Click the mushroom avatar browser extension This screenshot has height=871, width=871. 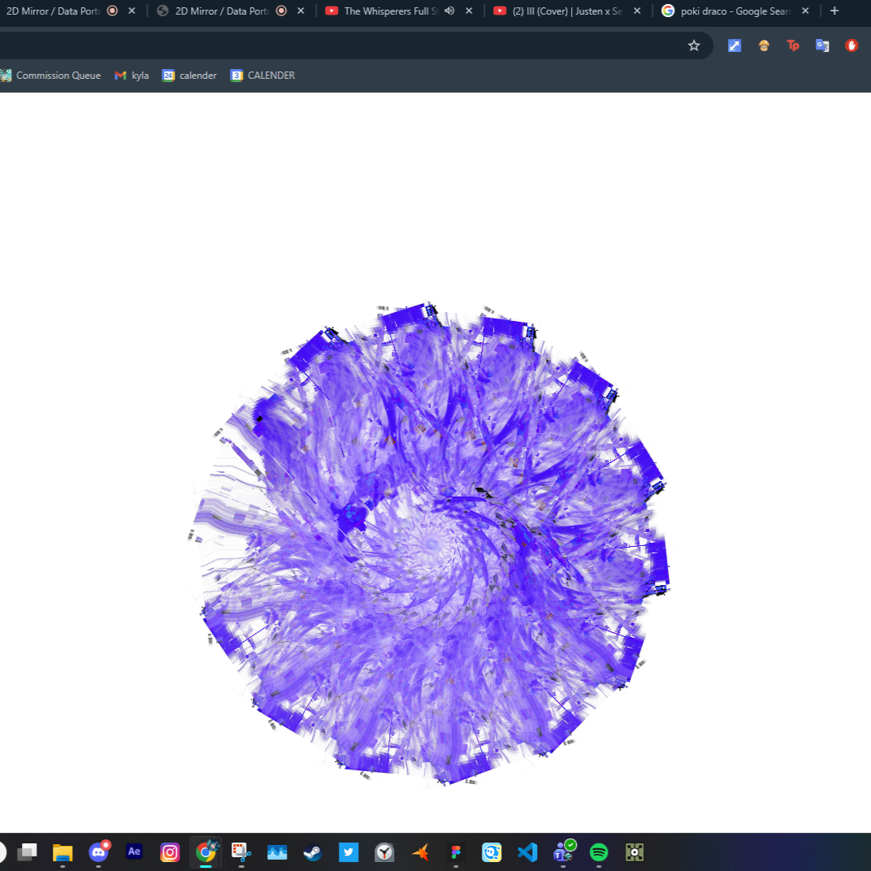point(764,45)
